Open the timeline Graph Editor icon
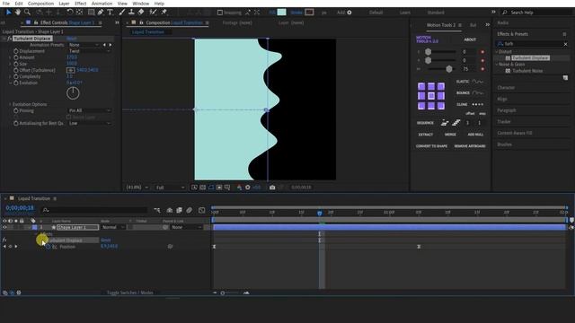This screenshot has height=323, width=575. tap(201, 210)
